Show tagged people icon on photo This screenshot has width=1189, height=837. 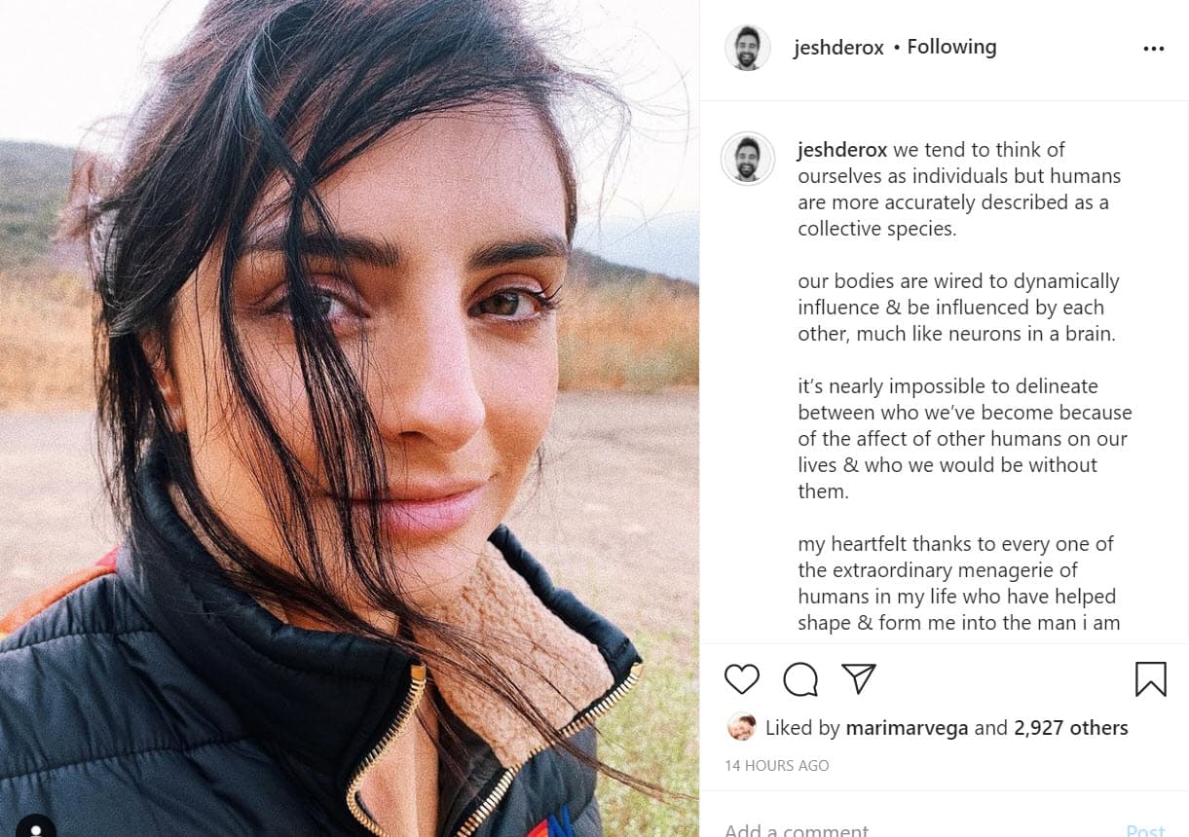pyautogui.click(x=36, y=826)
